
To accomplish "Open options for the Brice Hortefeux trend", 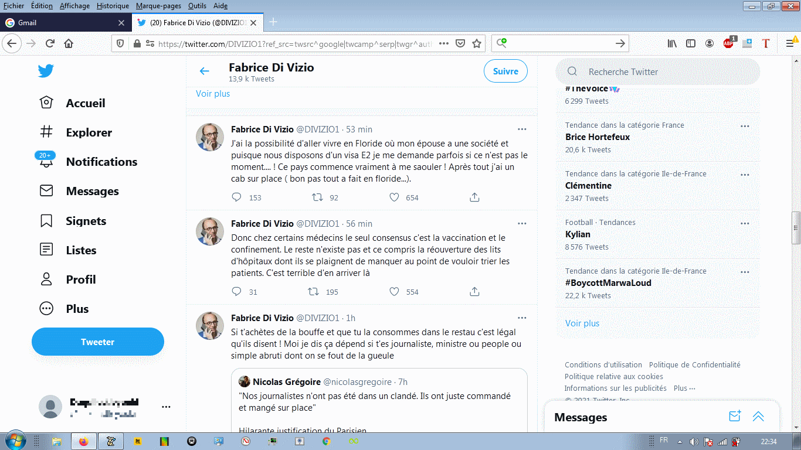I will click(745, 126).
